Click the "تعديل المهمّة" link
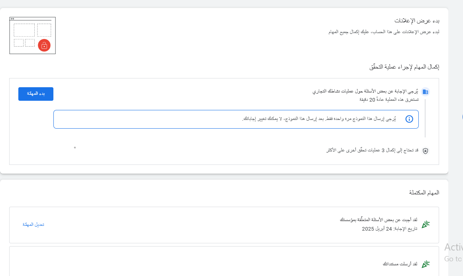The width and height of the screenshot is (463, 276). pos(33,225)
